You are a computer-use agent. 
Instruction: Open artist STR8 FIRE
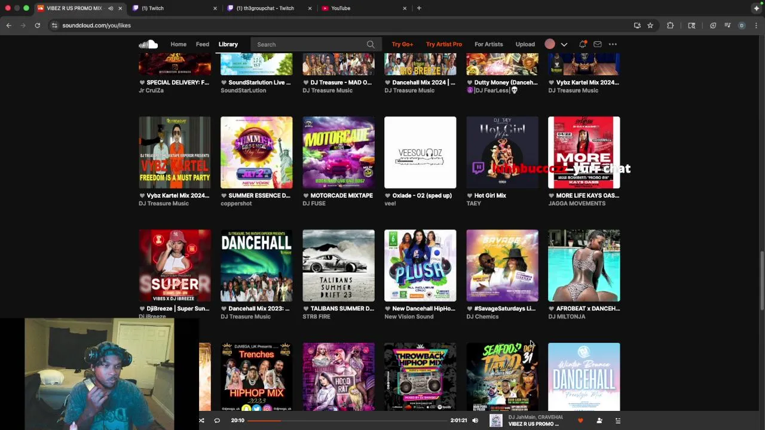pyautogui.click(x=316, y=317)
